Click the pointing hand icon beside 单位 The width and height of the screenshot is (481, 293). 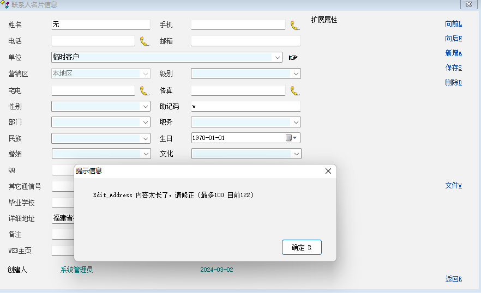[x=293, y=58]
